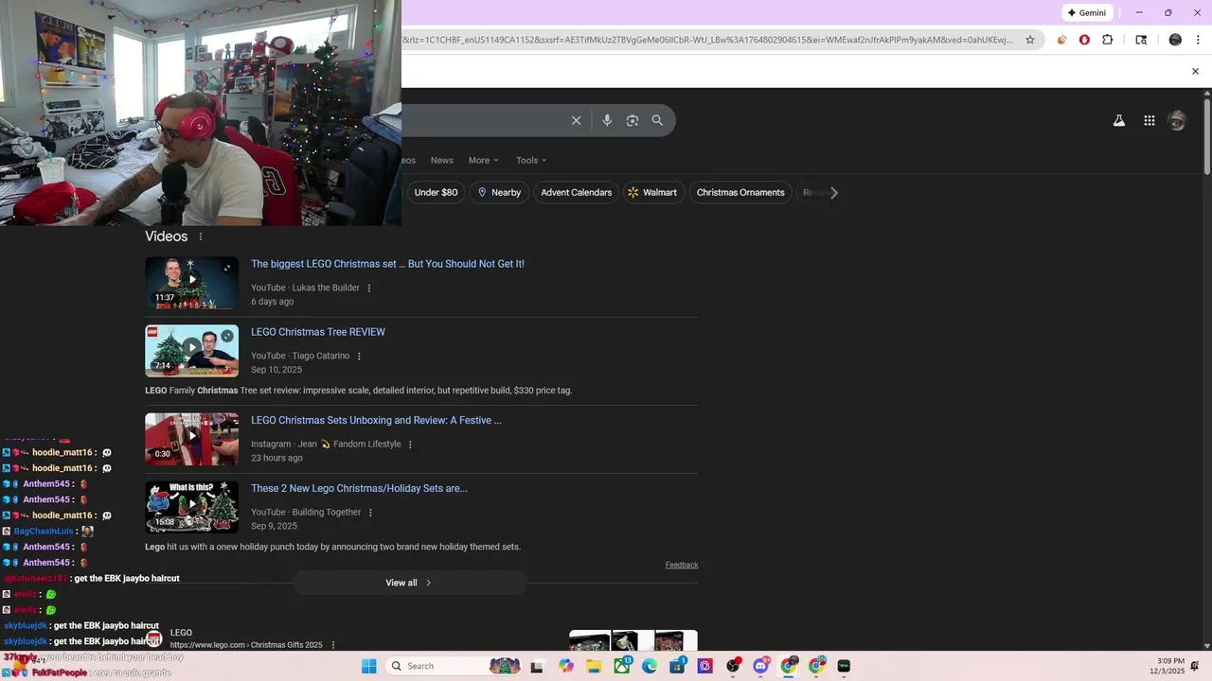Click the magnifier search submit icon

(657, 120)
